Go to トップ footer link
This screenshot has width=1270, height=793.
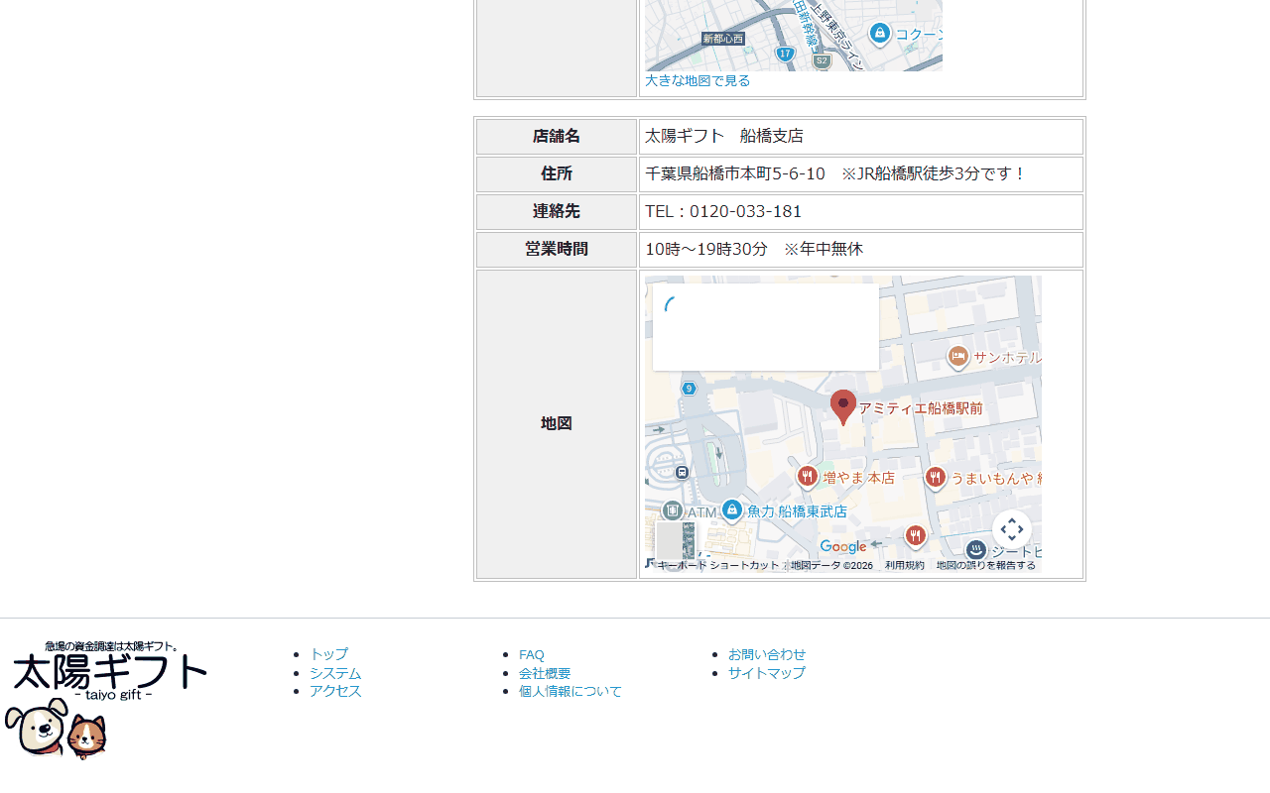[328, 654]
